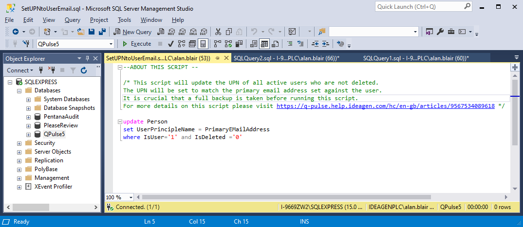523x227 pixels.
Task: Click the Open File folder icon
Action: coord(81,32)
